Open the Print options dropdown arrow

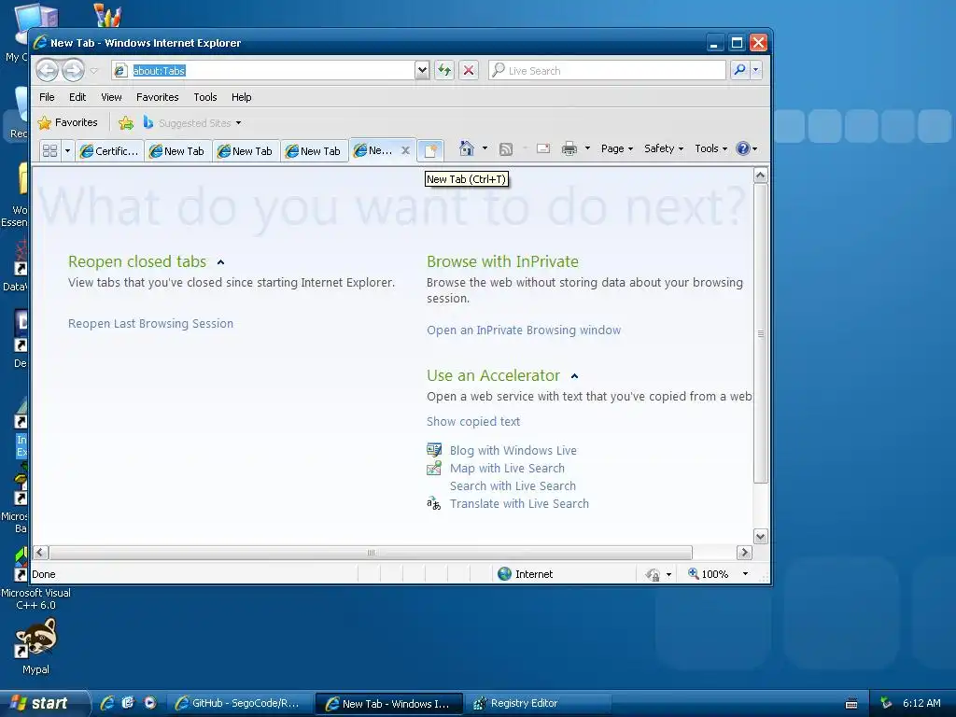[587, 148]
